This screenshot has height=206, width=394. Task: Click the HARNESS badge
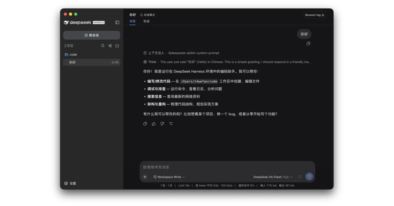pyautogui.click(x=99, y=23)
